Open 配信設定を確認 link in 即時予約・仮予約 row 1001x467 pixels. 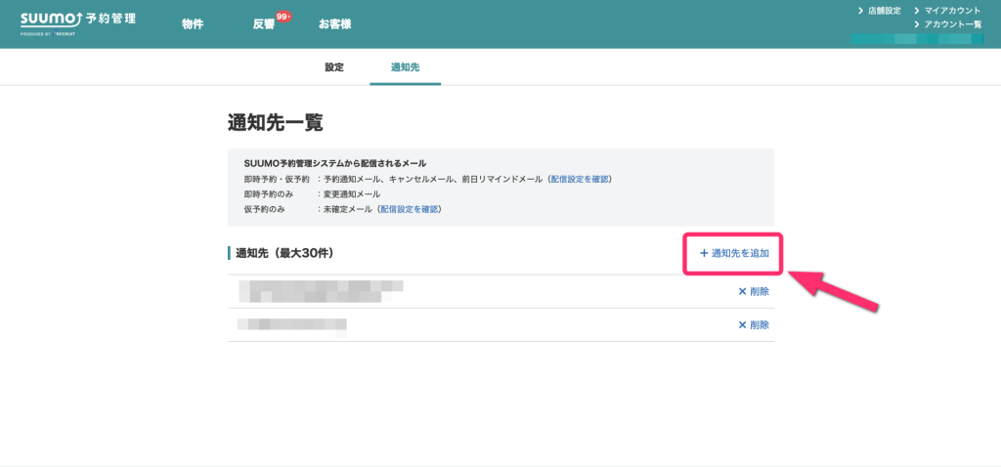579,180
